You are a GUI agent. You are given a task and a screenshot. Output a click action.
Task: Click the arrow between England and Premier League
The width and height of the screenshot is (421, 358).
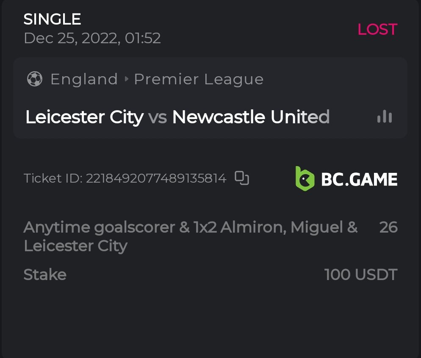click(x=126, y=79)
